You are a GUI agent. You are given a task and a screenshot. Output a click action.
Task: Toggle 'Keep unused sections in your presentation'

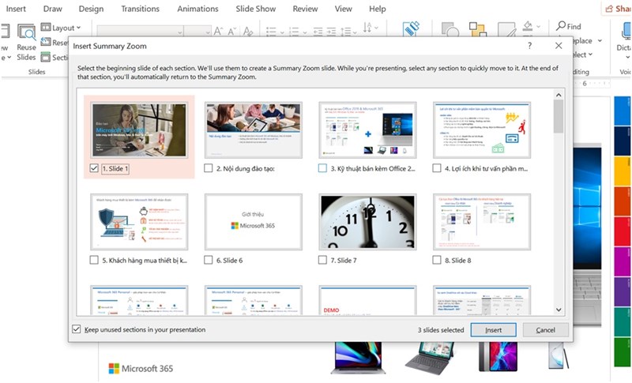pos(76,329)
